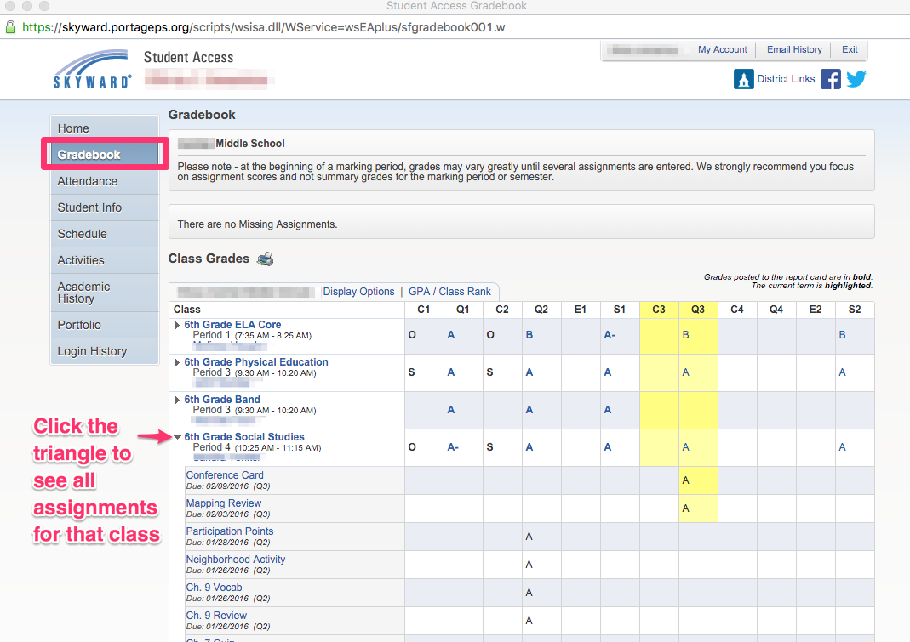Open Email History
Viewport: 910px width, 642px height.
(794, 50)
